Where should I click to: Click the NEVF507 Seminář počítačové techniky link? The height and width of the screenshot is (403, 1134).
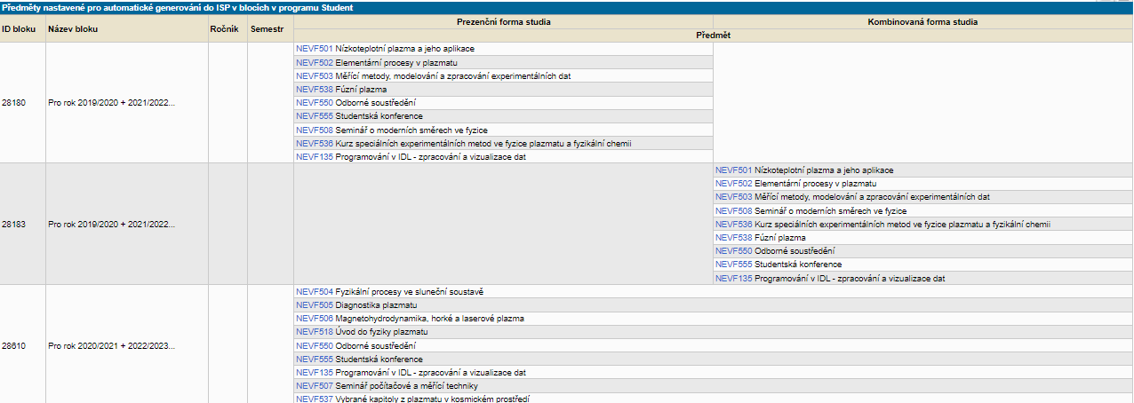[314, 386]
